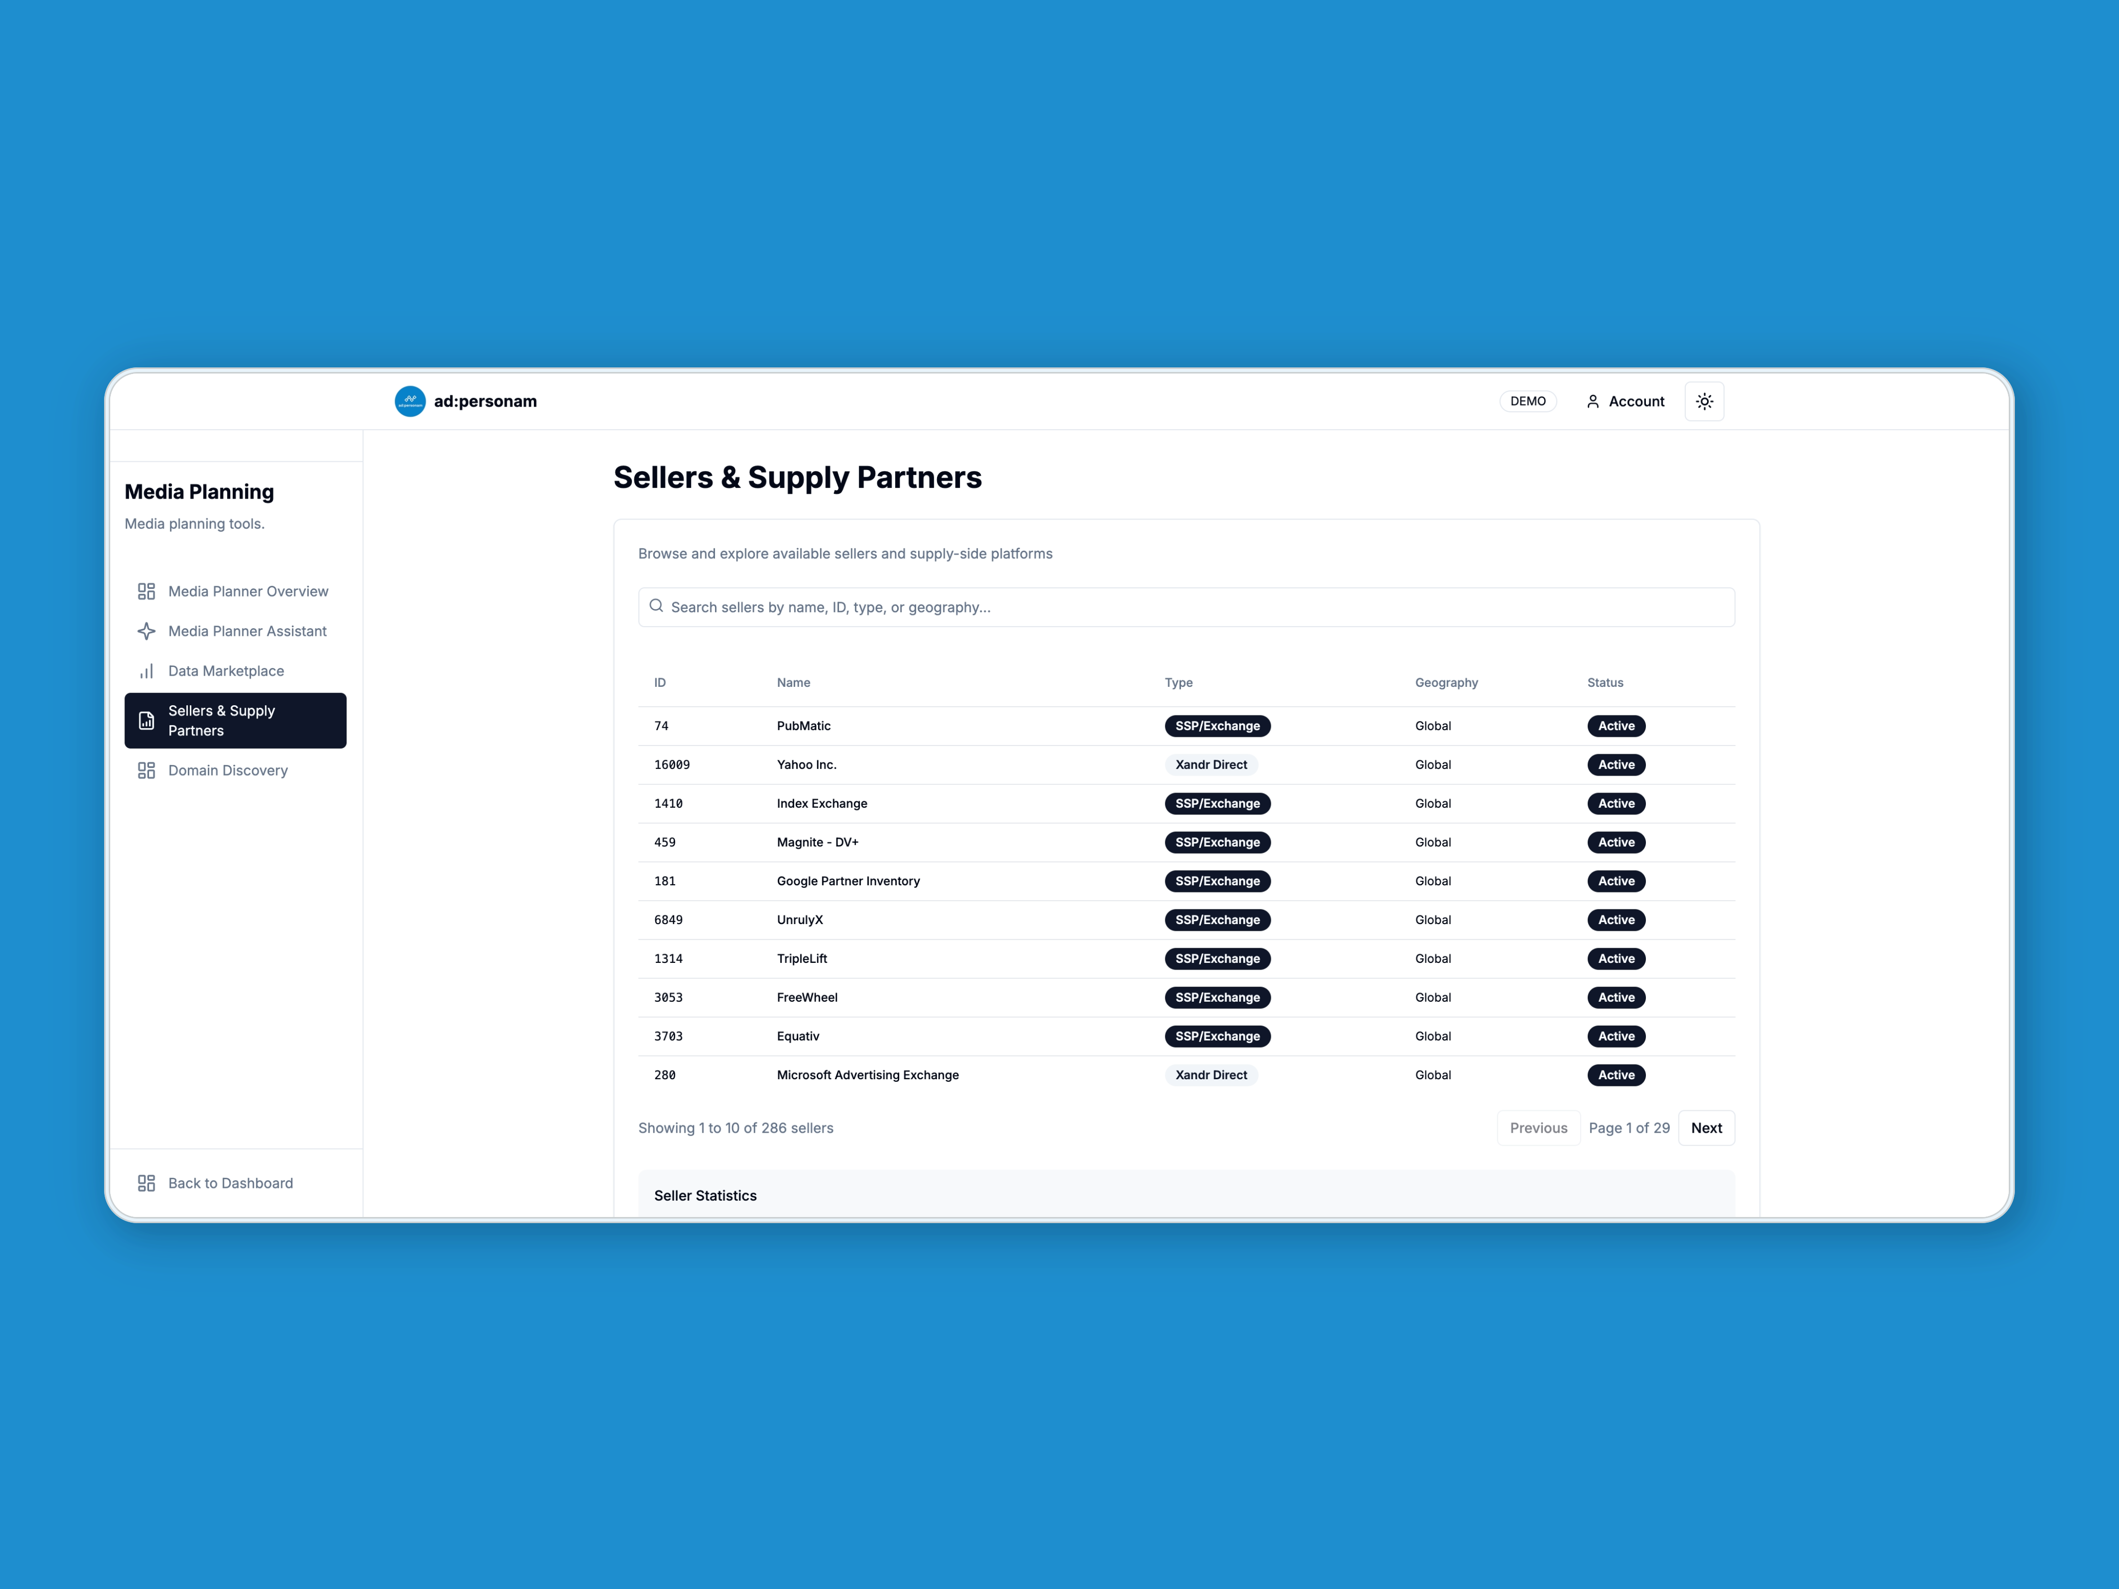The image size is (2119, 1589).
Task: Click SSP/Exchange badge in TripleLift row
Action: click(1218, 959)
